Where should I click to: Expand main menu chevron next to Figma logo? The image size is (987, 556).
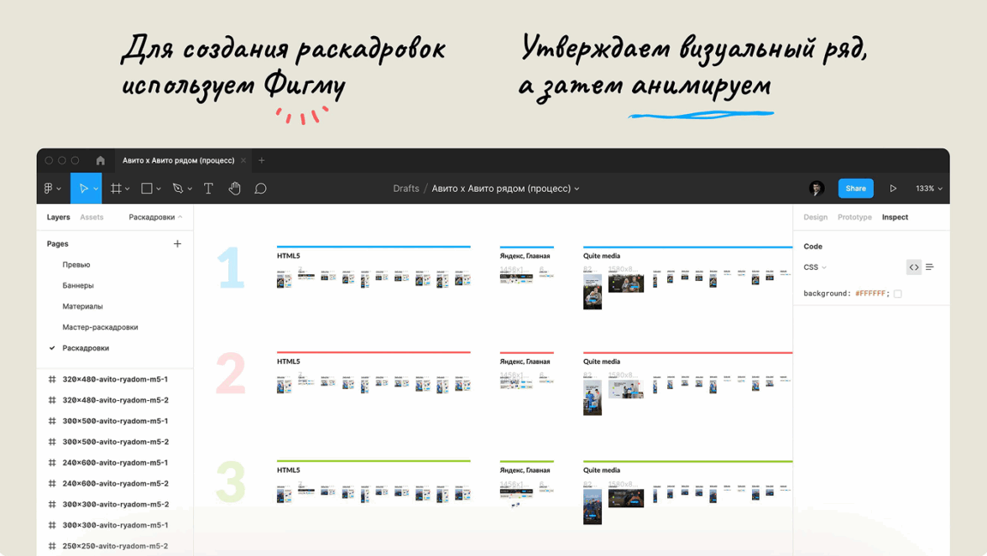tap(59, 189)
